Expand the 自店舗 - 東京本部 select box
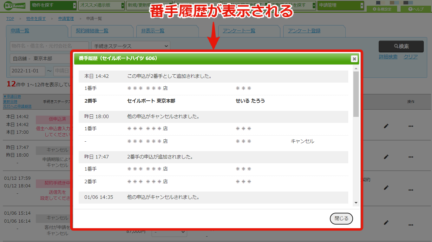This screenshot has height=242, width=432. [x=40, y=58]
